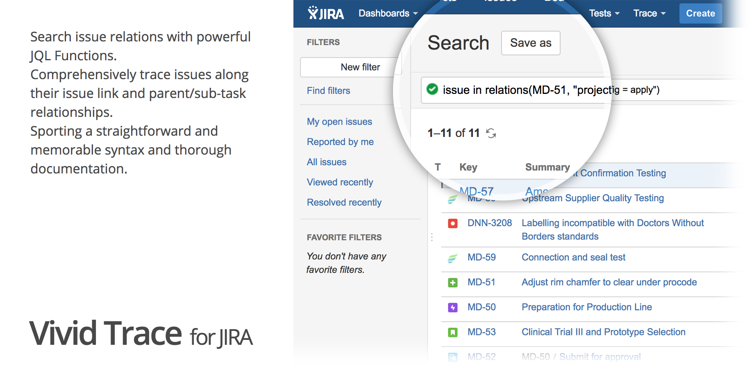Open the Find filters link
754x369 pixels.
click(329, 91)
